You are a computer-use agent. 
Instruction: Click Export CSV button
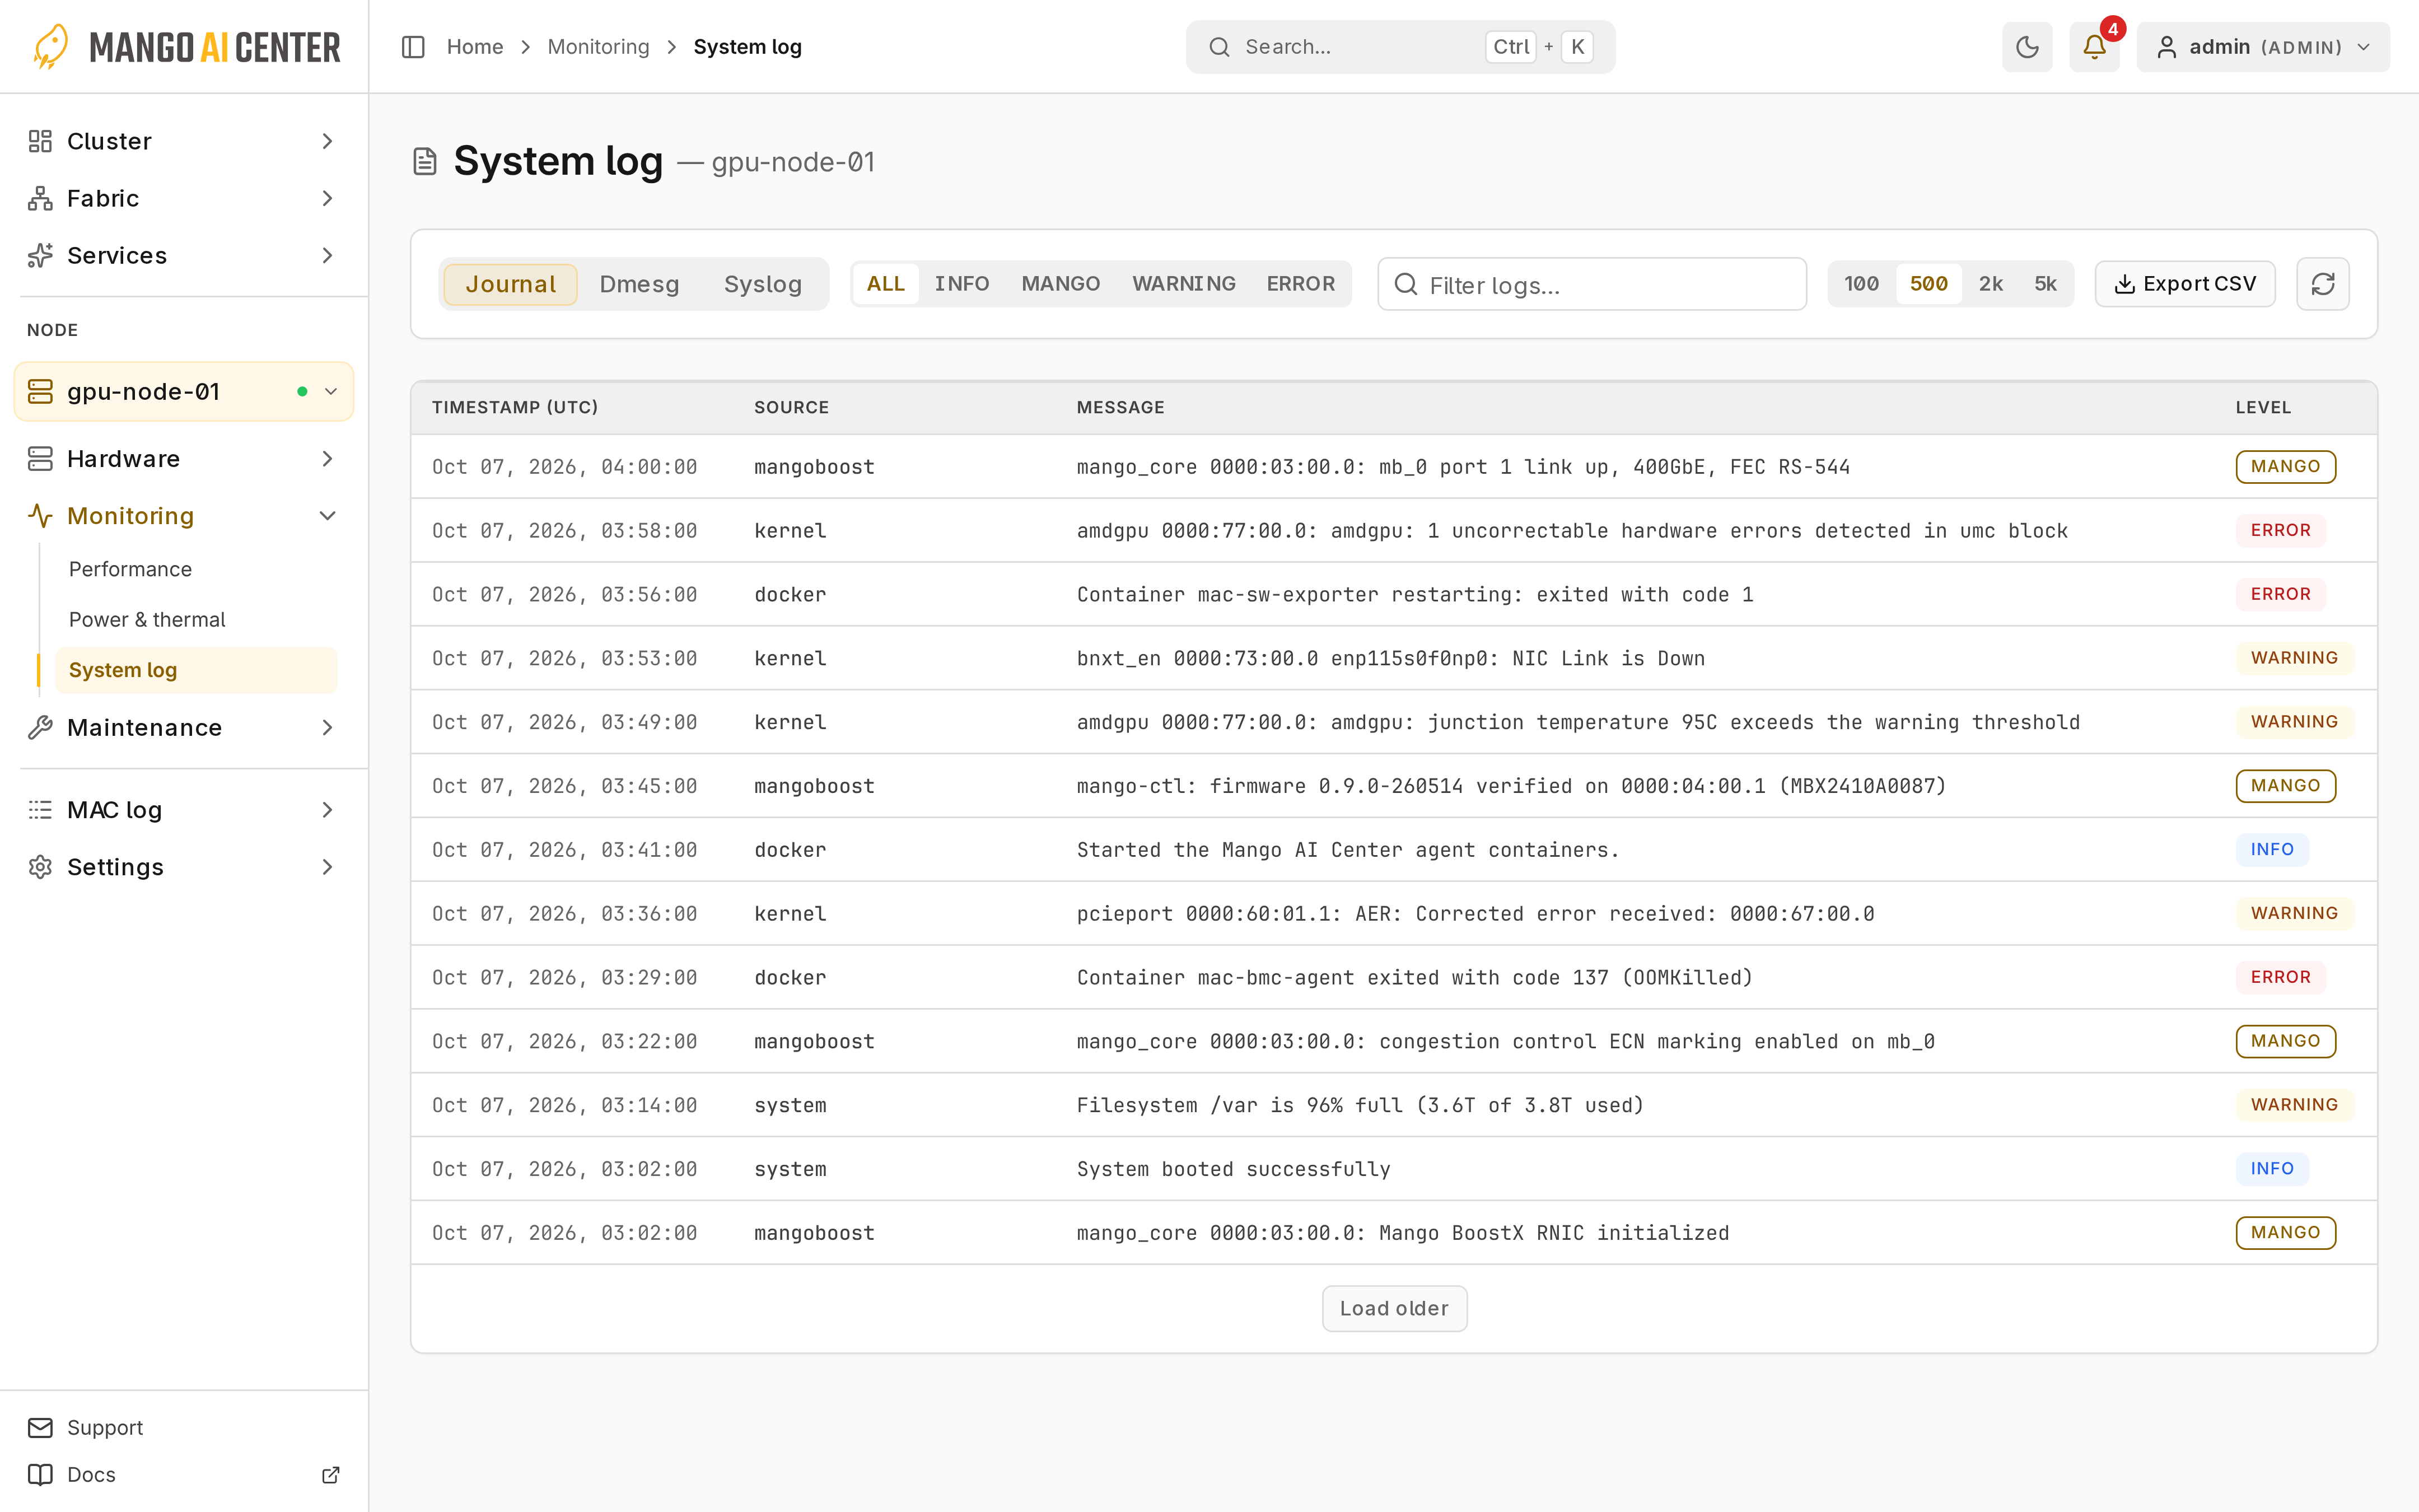coord(2185,284)
